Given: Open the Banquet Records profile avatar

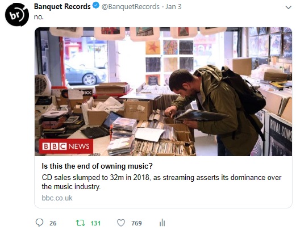Looking at the screenshot, I should point(17,15).
